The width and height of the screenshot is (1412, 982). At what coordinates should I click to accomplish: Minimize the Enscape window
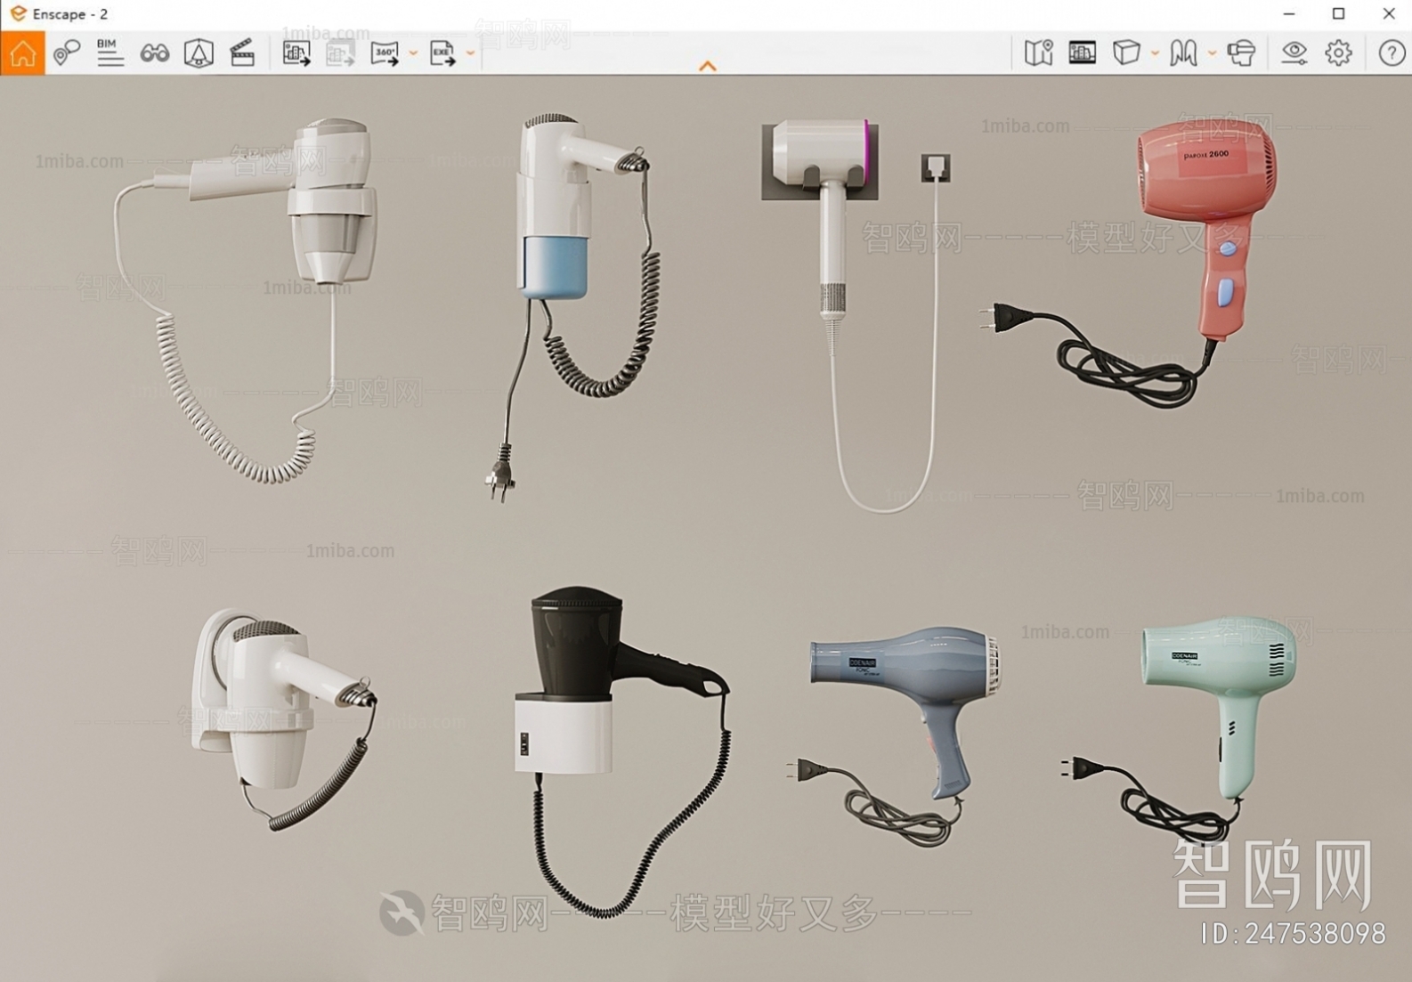(x=1288, y=13)
